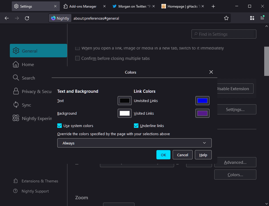269x206 pixels.
Task: Pick the Background color swatch
Action: [125, 113]
